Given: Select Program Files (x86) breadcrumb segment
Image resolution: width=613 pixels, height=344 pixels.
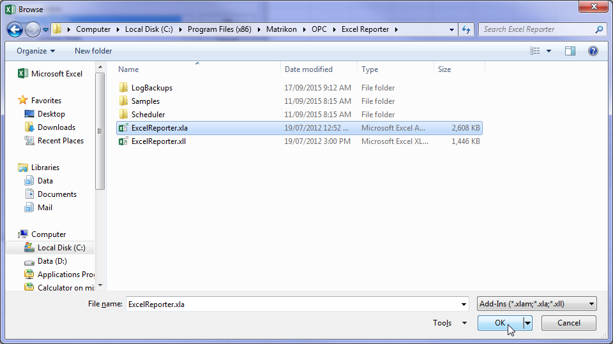Looking at the screenshot, I should [x=219, y=29].
